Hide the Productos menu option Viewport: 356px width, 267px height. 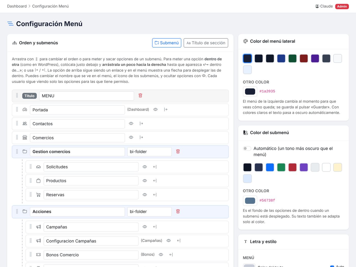click(145, 181)
